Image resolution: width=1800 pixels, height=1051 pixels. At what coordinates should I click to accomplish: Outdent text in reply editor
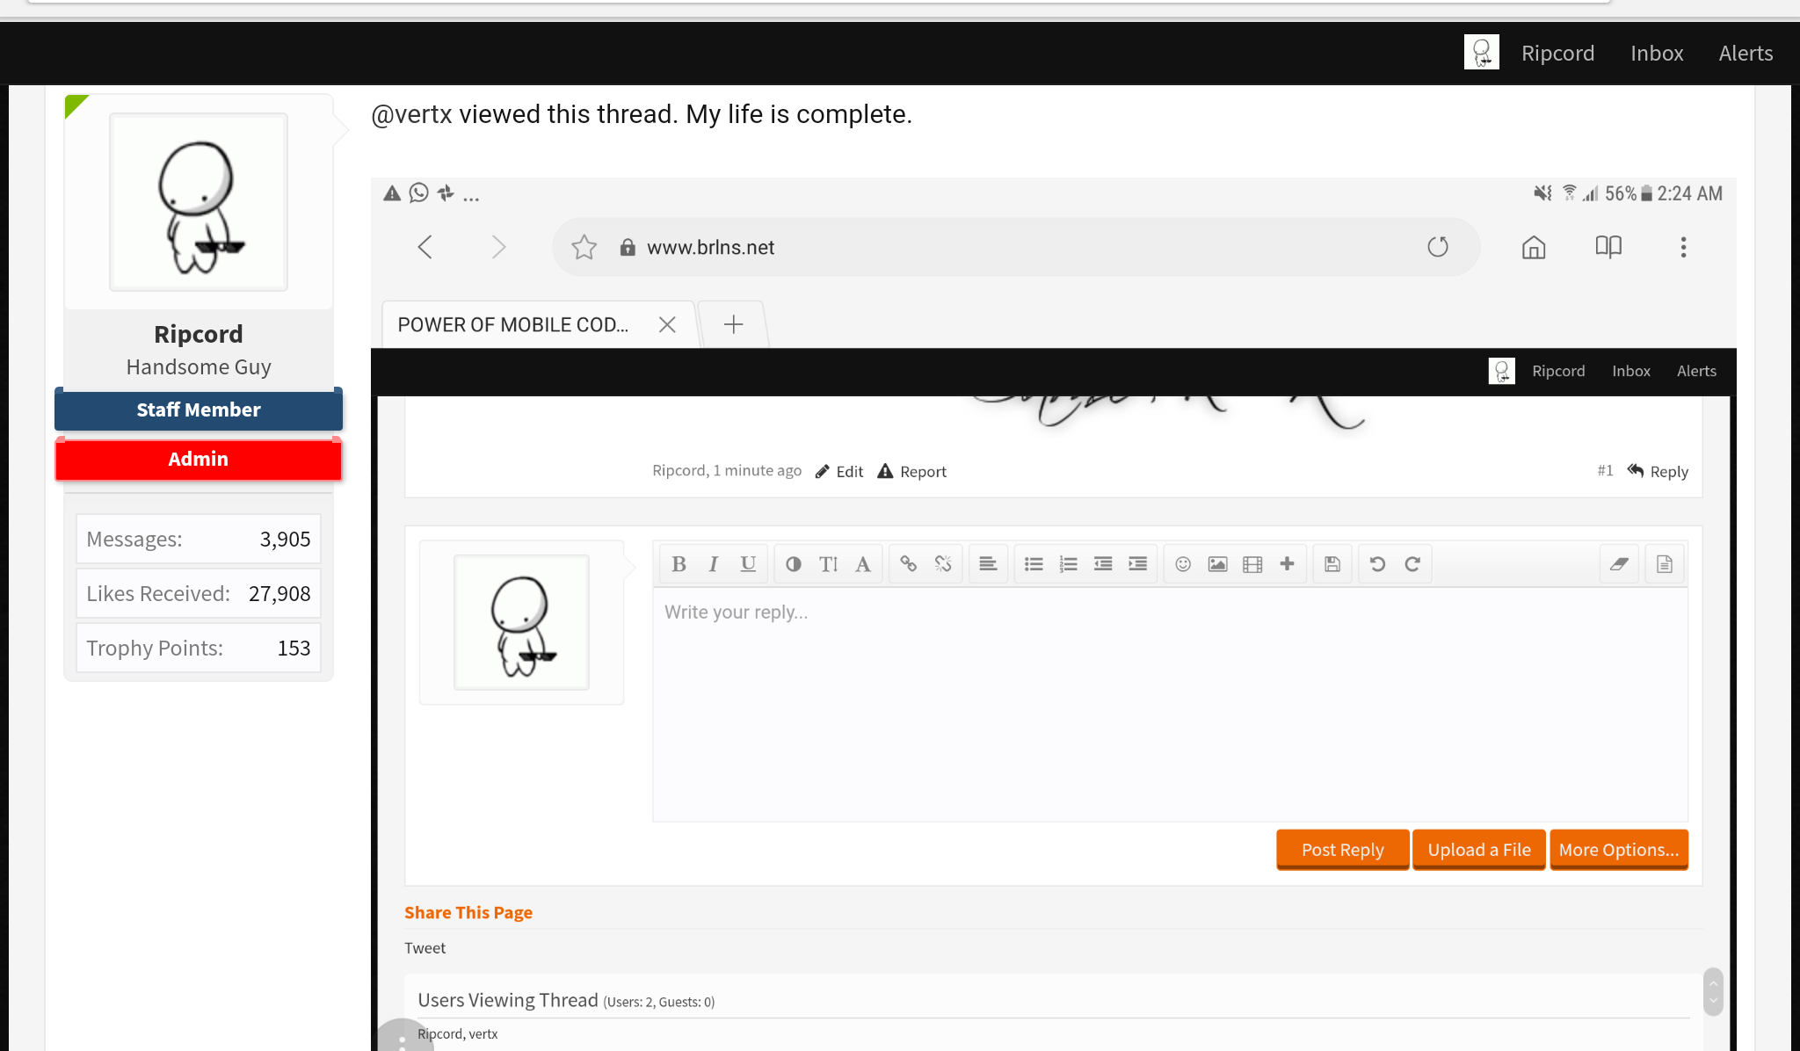click(x=1103, y=564)
